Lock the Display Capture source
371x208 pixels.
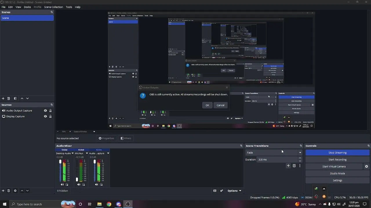click(x=50, y=116)
